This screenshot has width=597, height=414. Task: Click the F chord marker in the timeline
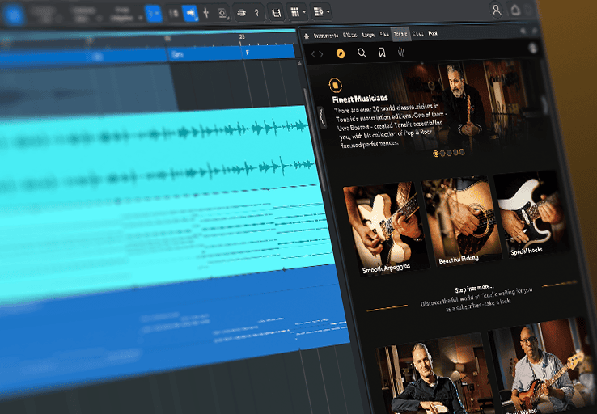[248, 53]
